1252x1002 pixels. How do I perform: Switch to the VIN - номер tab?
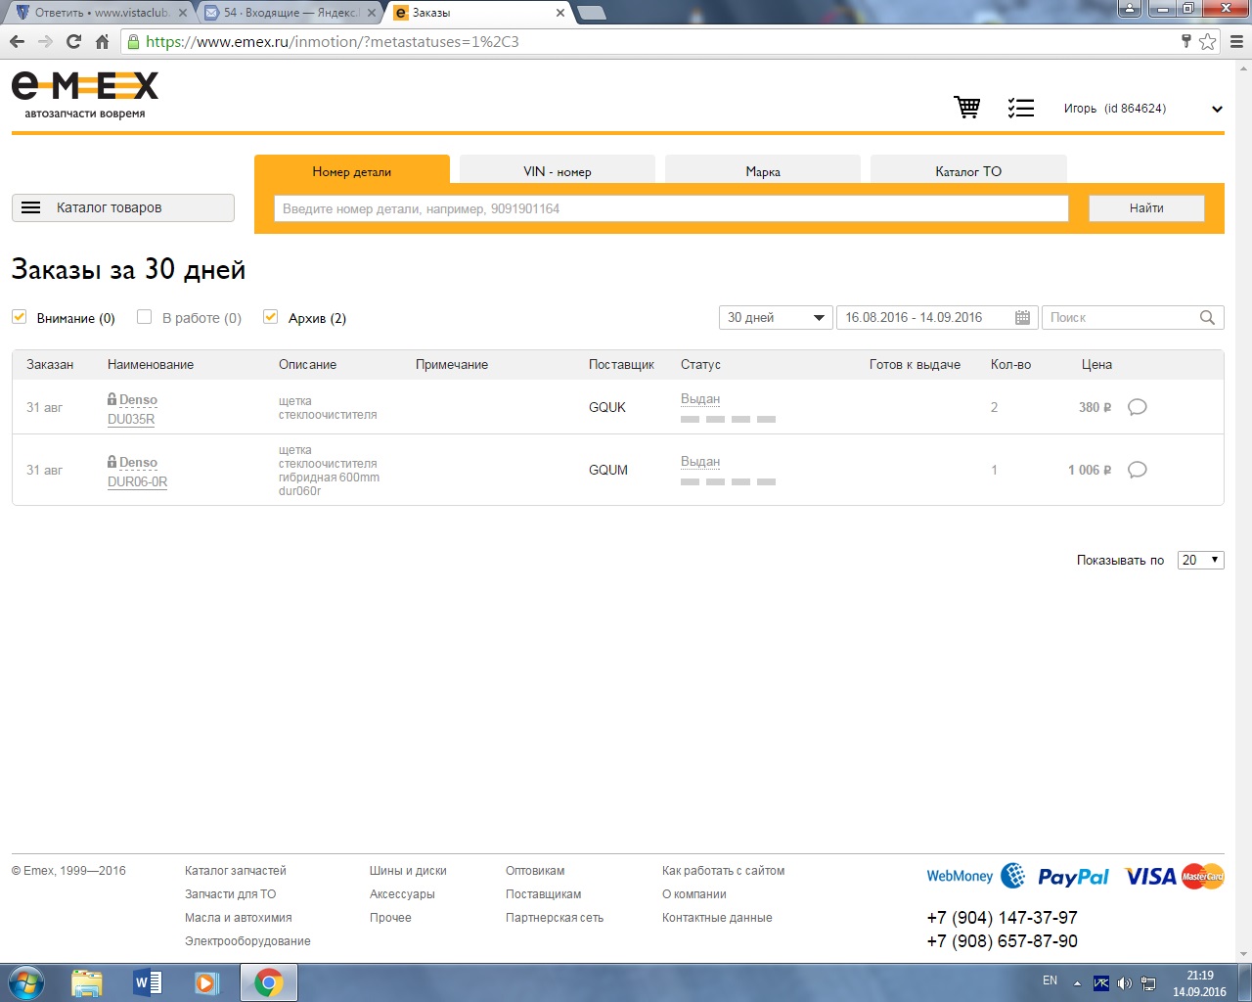pyautogui.click(x=557, y=171)
